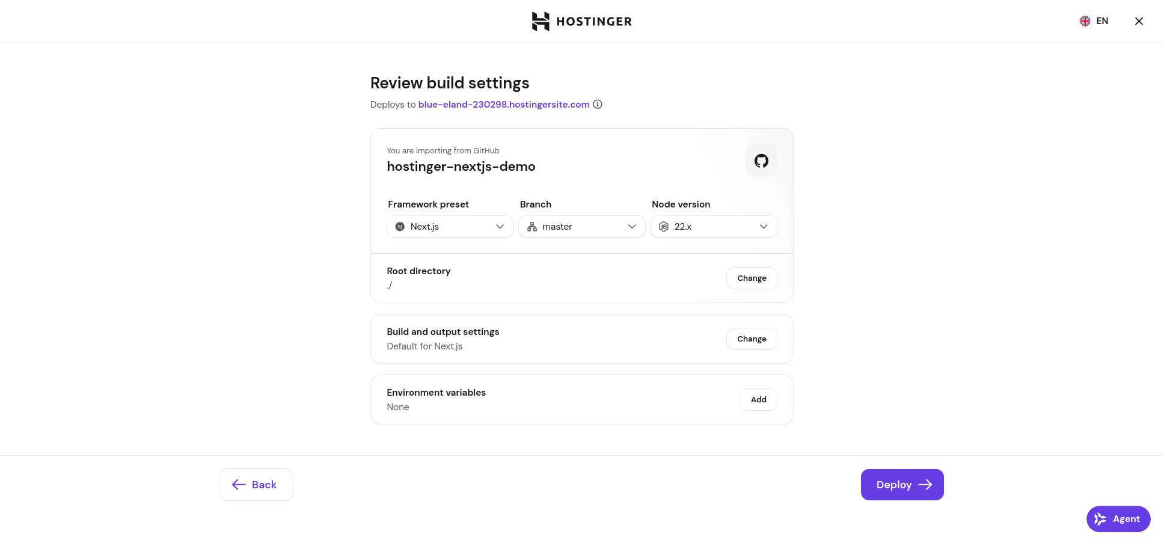Open the Framework preset Next.js dropdown

click(x=450, y=227)
